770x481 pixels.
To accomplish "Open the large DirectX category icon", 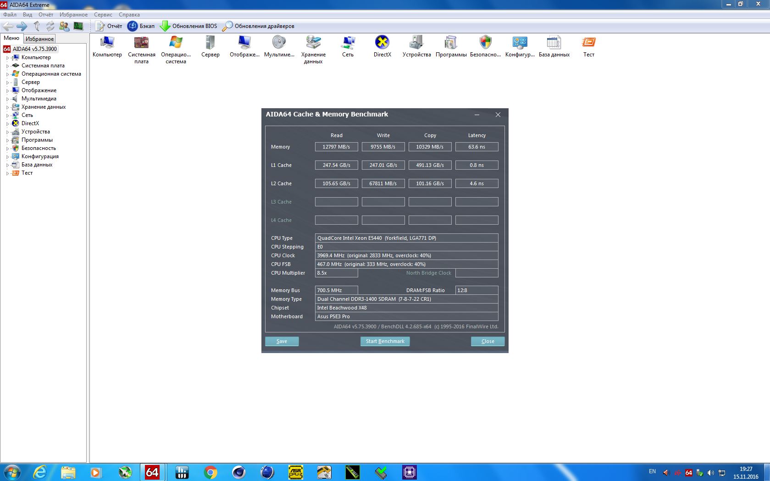I will coord(382,46).
